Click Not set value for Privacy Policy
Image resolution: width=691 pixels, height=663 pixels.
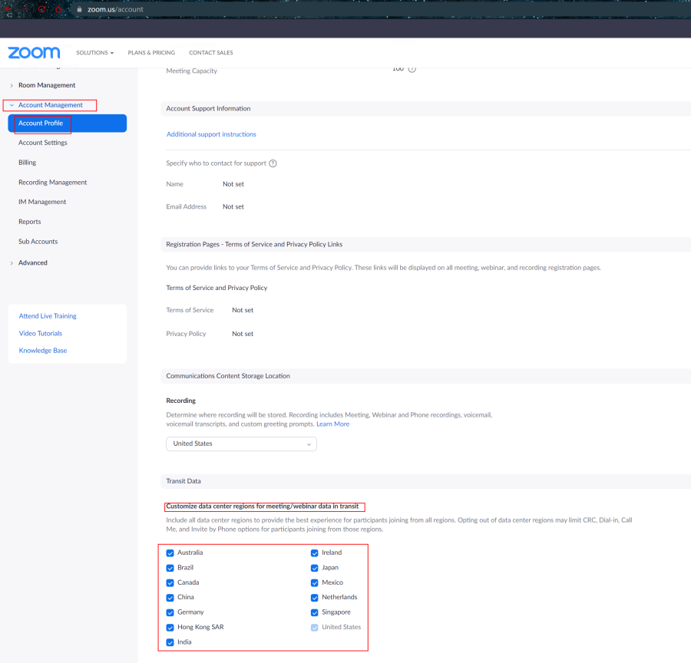point(243,334)
